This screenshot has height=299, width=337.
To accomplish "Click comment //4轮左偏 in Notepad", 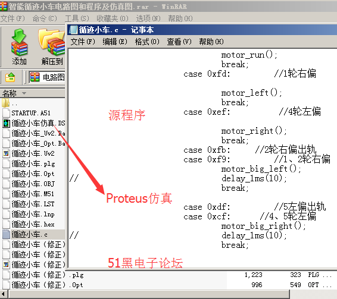I will [x=300, y=112].
